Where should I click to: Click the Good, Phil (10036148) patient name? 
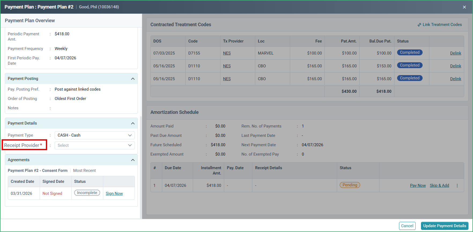pyautogui.click(x=99, y=7)
